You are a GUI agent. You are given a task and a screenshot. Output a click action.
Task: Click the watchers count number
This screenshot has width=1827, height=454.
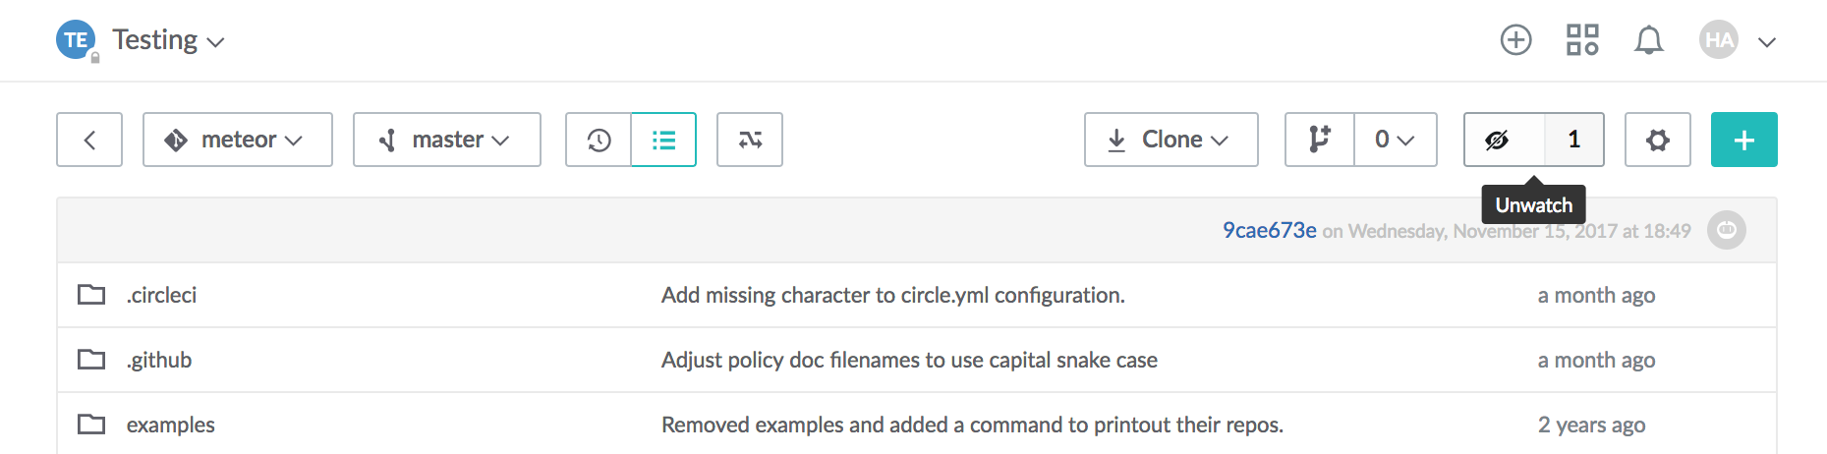(1573, 140)
